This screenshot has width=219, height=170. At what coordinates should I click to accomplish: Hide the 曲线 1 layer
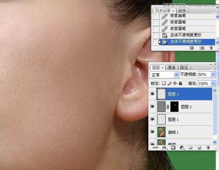[x=153, y=132]
